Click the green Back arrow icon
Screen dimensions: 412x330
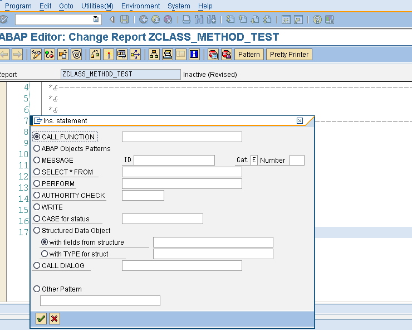pos(144,20)
